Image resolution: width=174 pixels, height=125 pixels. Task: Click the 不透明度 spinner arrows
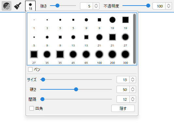click(169, 6)
